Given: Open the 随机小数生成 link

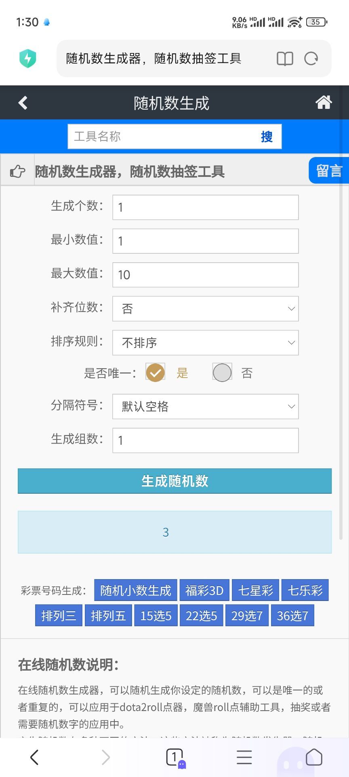Looking at the screenshot, I should point(136,590).
